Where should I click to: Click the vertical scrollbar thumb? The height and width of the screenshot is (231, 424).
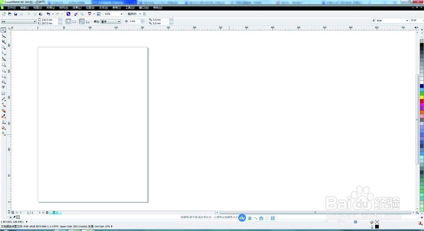tap(417, 119)
